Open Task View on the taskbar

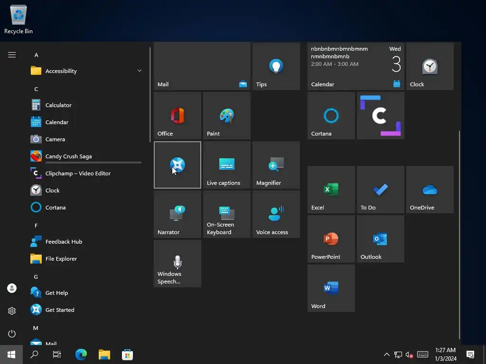click(57, 355)
